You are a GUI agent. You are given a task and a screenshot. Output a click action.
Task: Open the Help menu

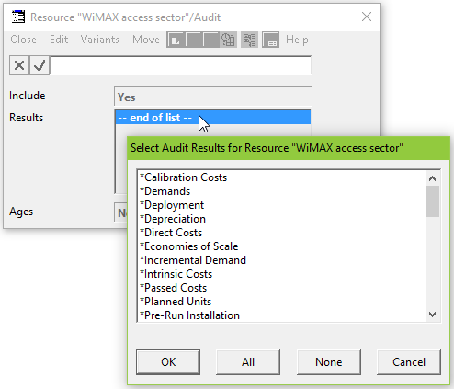tap(297, 40)
